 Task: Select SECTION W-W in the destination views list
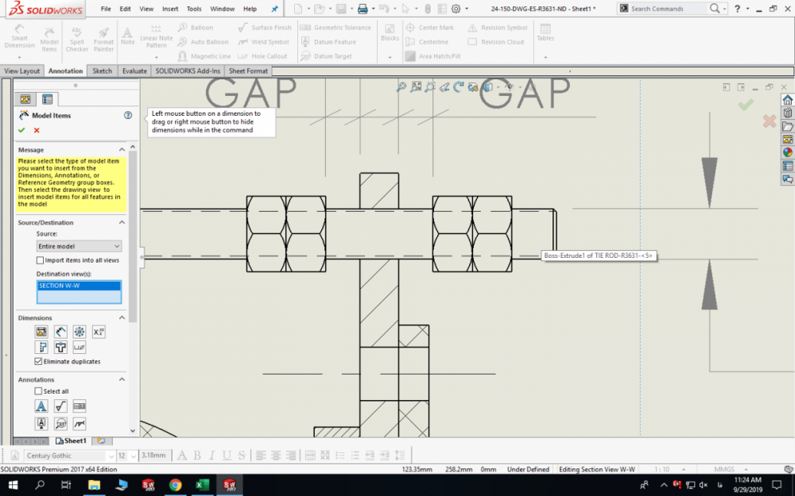click(79, 286)
